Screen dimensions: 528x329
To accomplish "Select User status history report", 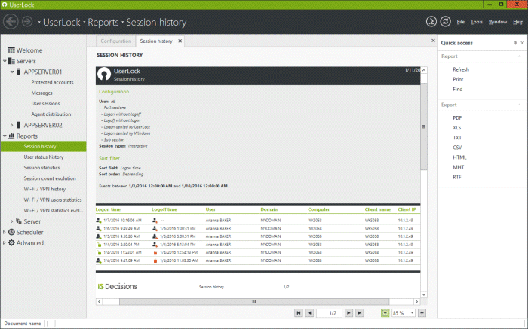I will (44, 157).
